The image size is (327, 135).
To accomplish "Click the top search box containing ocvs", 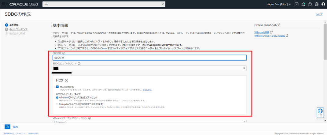I will coord(104,4).
